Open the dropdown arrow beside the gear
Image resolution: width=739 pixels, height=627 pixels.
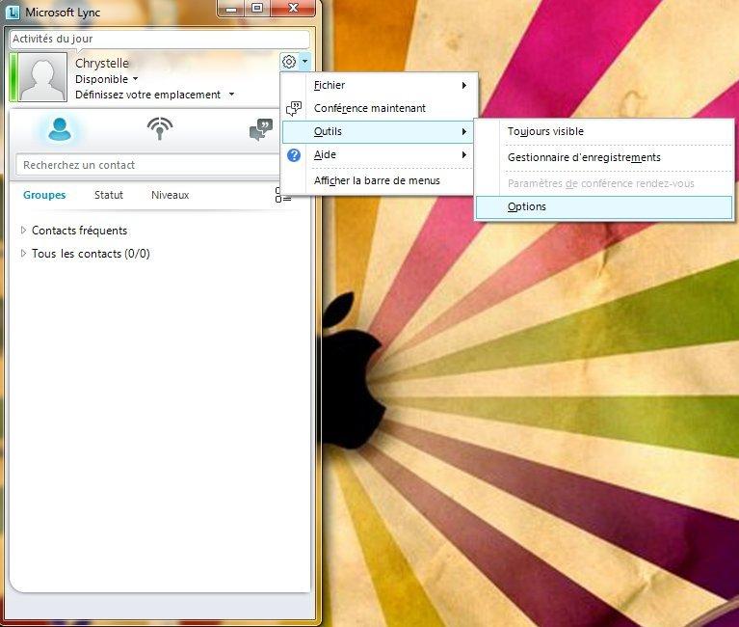point(304,62)
